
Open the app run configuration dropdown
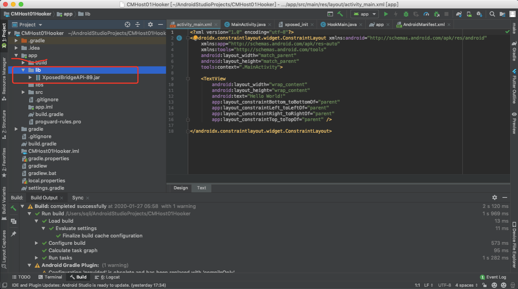pos(365,14)
